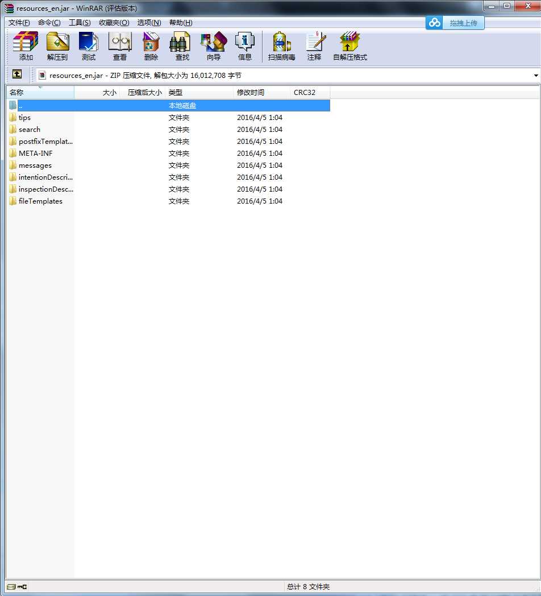Viewport: 541px width, 596px height.
Task: Minimize the WinRAR window
Action: (492, 6)
